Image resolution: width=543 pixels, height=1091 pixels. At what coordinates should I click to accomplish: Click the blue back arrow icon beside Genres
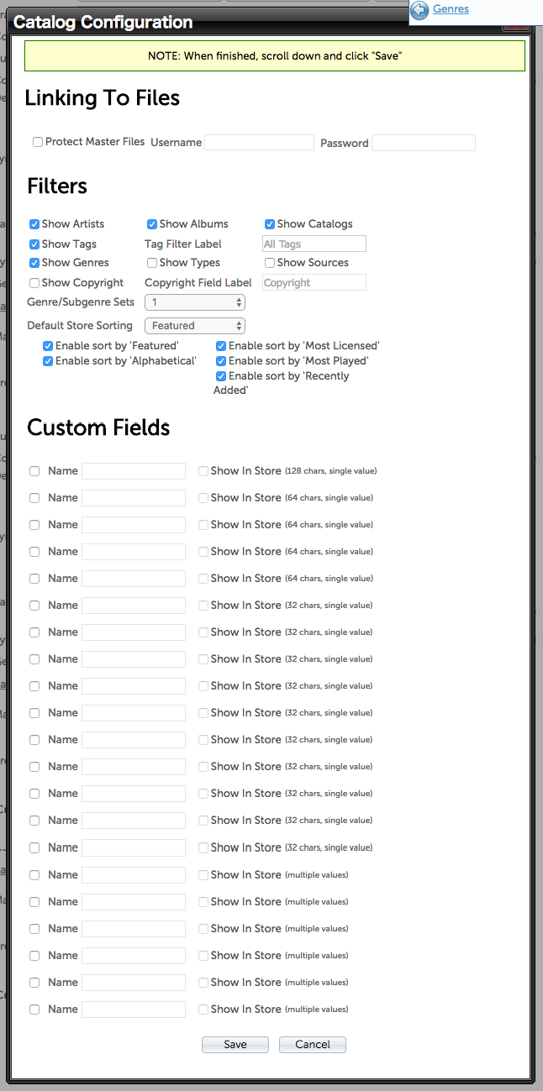(x=419, y=10)
